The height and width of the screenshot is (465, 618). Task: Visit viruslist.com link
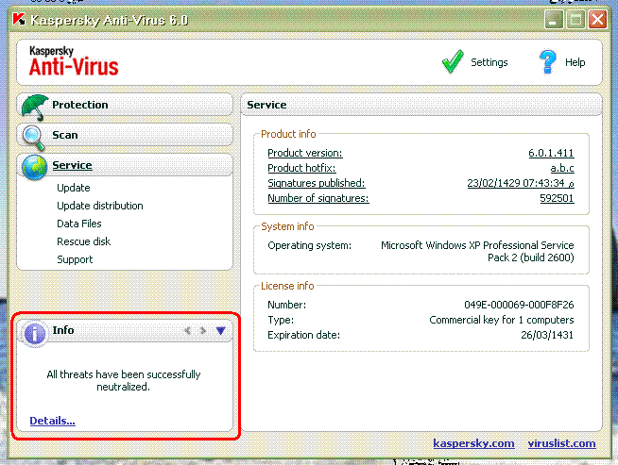561,443
